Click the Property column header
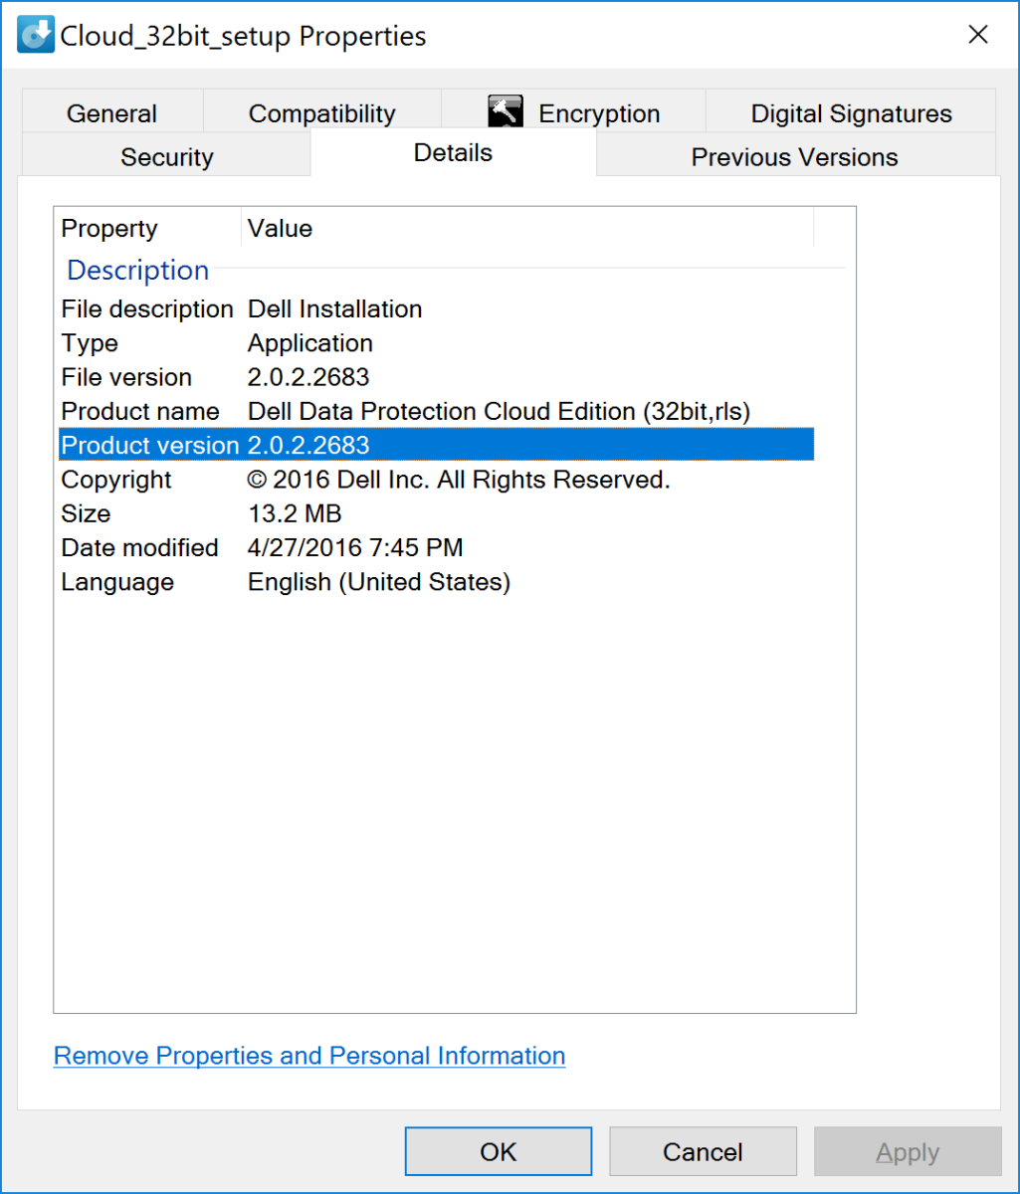 pos(109,228)
